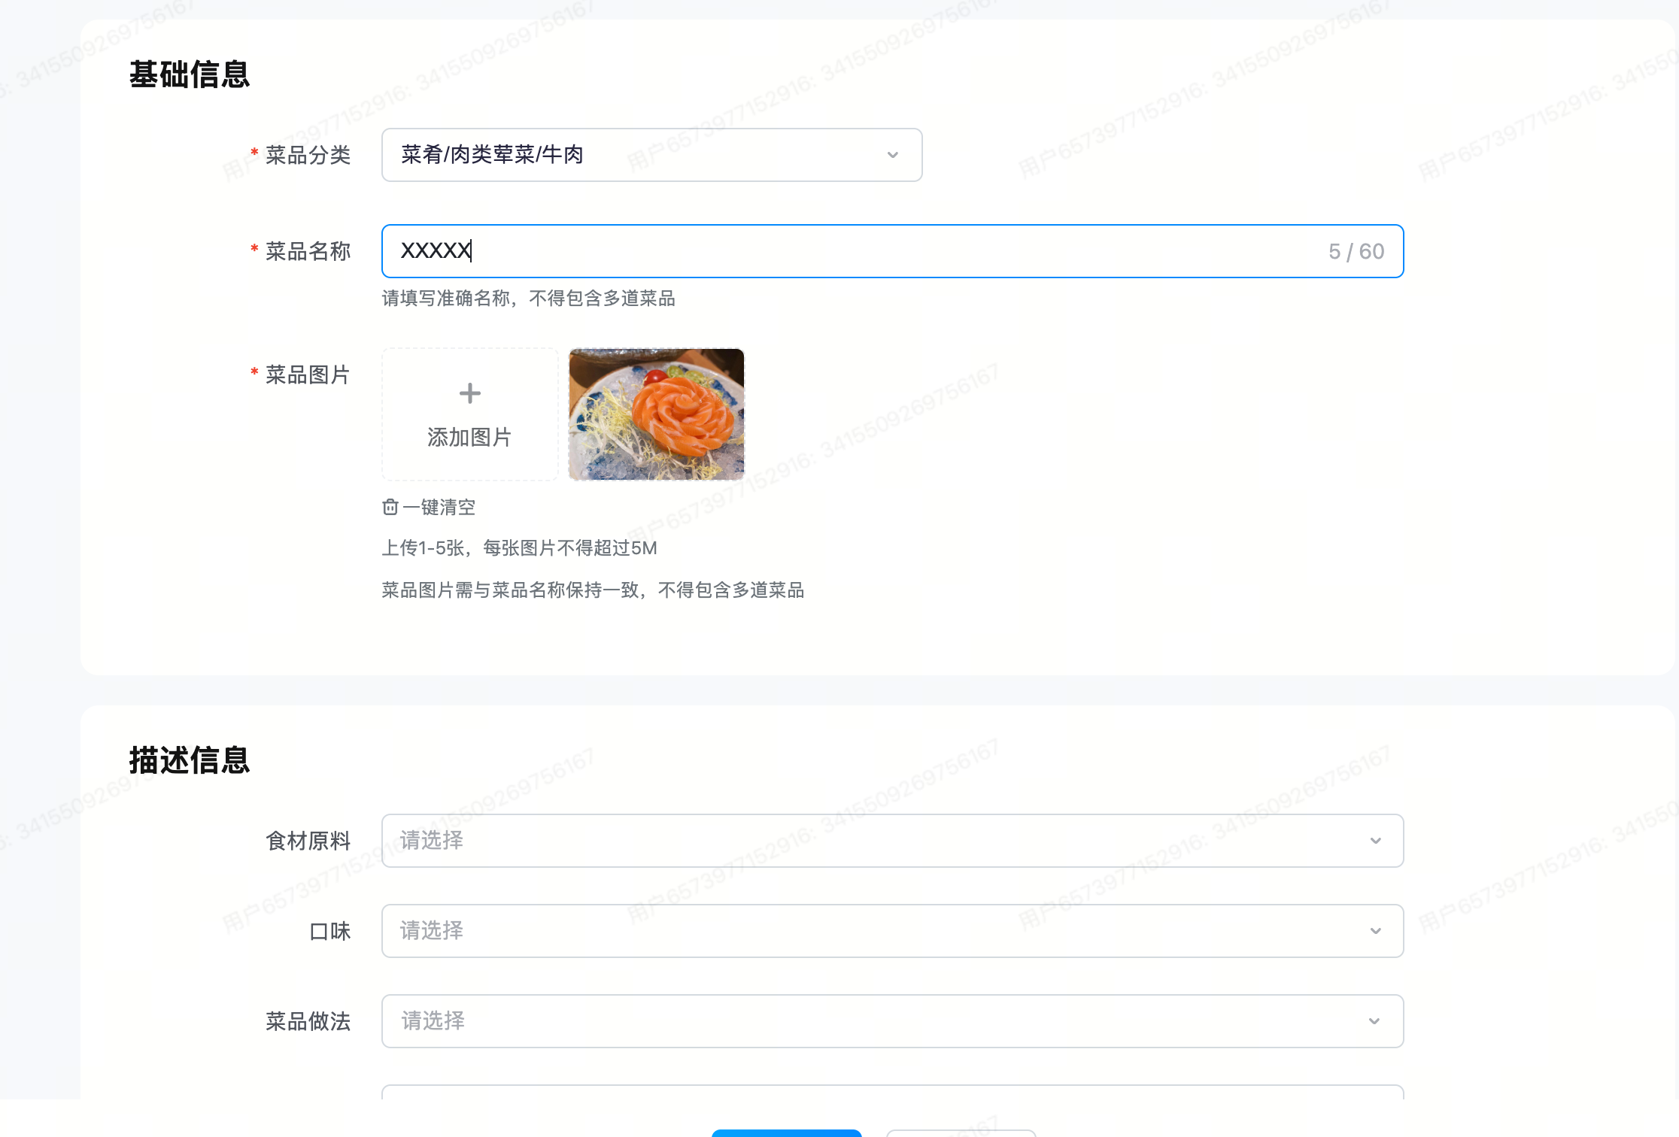The height and width of the screenshot is (1137, 1679).
Task: Open the 菜品做法 dropdown
Action: tap(892, 1021)
